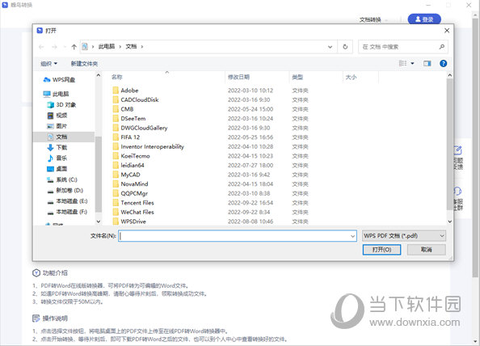This screenshot has width=480, height=346.
Task: Open 文档转换 dropdown in main window
Action: 373,20
